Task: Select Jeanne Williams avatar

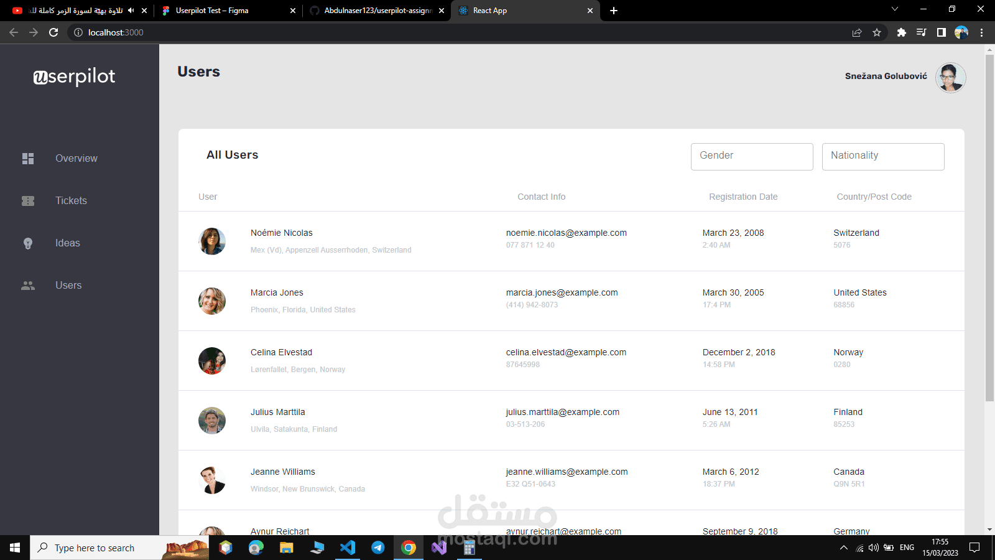Action: [x=212, y=480]
